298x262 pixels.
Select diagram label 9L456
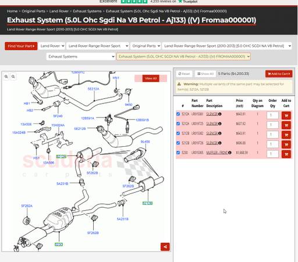145,142
